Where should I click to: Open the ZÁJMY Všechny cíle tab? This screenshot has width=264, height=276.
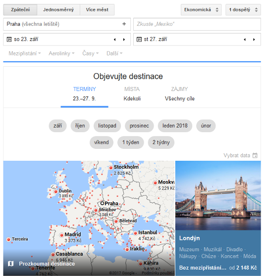coord(180,94)
